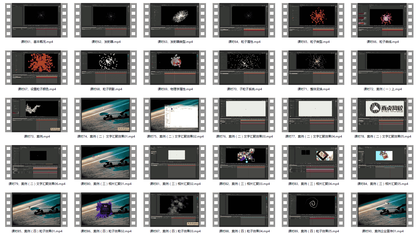Select the 课时89 粒子效果05.mp4 thumbnail
Image resolution: width=416 pixels, height=234 pixels.
point(313,210)
